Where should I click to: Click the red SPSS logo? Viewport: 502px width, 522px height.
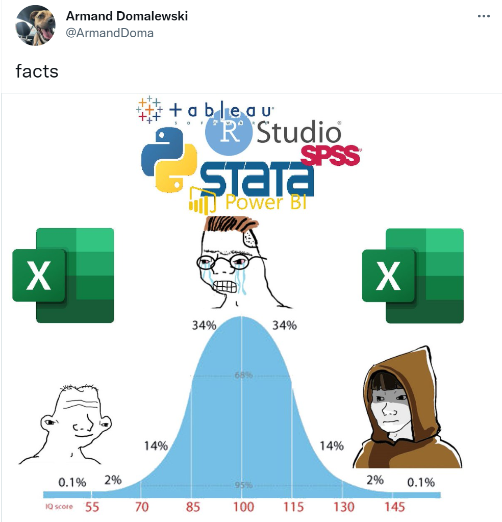tap(331, 156)
